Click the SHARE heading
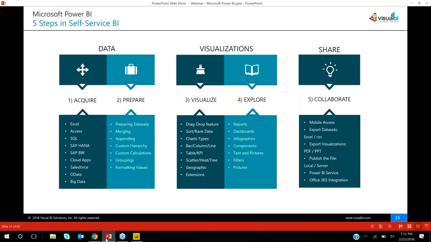The height and width of the screenshot is (242, 431). pos(329,50)
